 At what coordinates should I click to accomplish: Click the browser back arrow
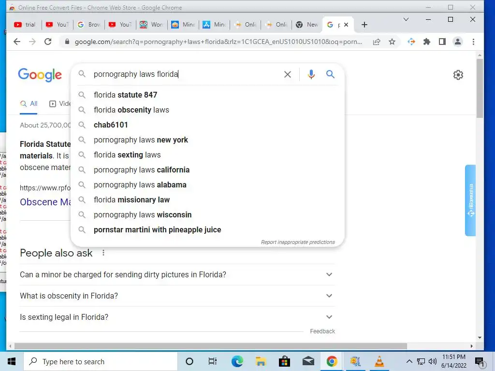[x=17, y=42]
